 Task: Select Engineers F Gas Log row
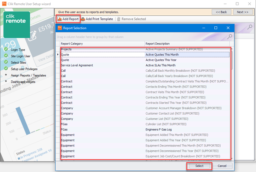[145, 130]
